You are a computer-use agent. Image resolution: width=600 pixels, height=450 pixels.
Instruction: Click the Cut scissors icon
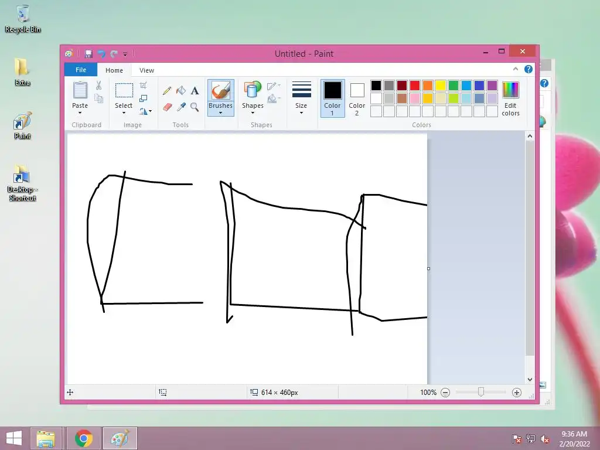coord(98,86)
